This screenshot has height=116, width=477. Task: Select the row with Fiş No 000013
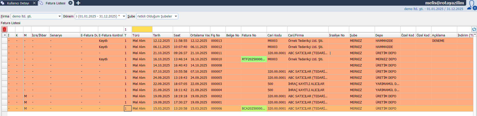tap(217, 41)
